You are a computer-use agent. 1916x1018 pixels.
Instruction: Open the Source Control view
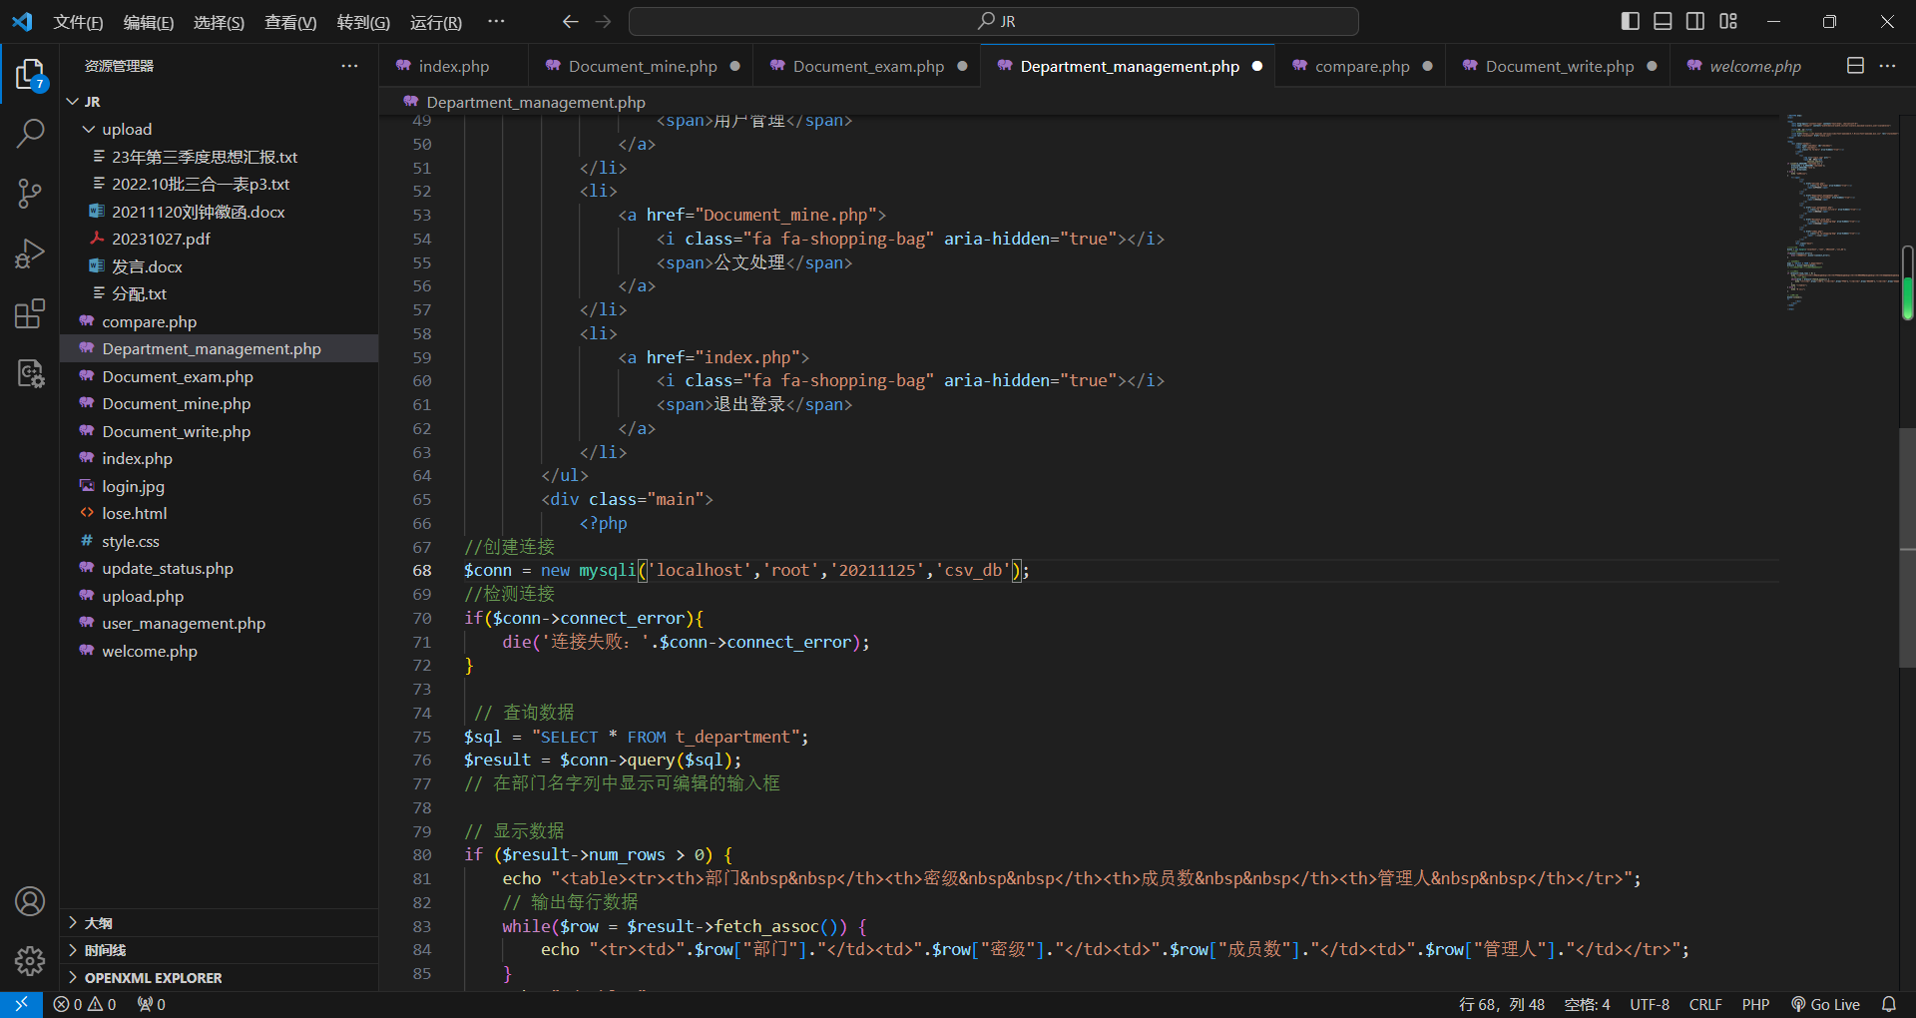(x=30, y=193)
